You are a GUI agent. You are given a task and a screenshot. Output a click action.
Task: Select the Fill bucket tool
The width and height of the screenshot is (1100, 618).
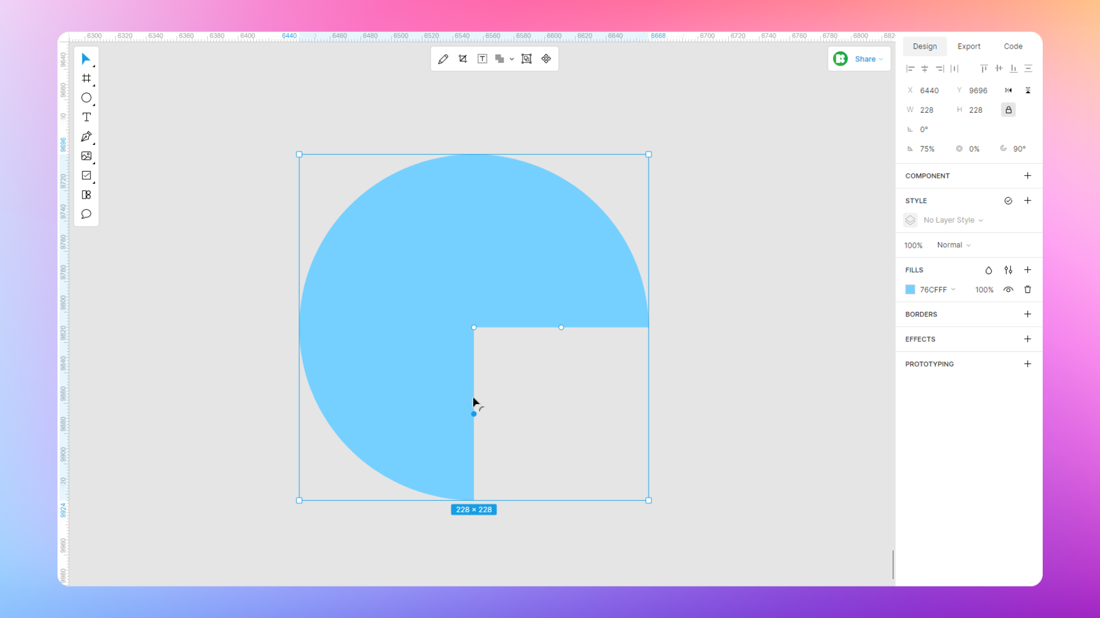click(x=988, y=270)
